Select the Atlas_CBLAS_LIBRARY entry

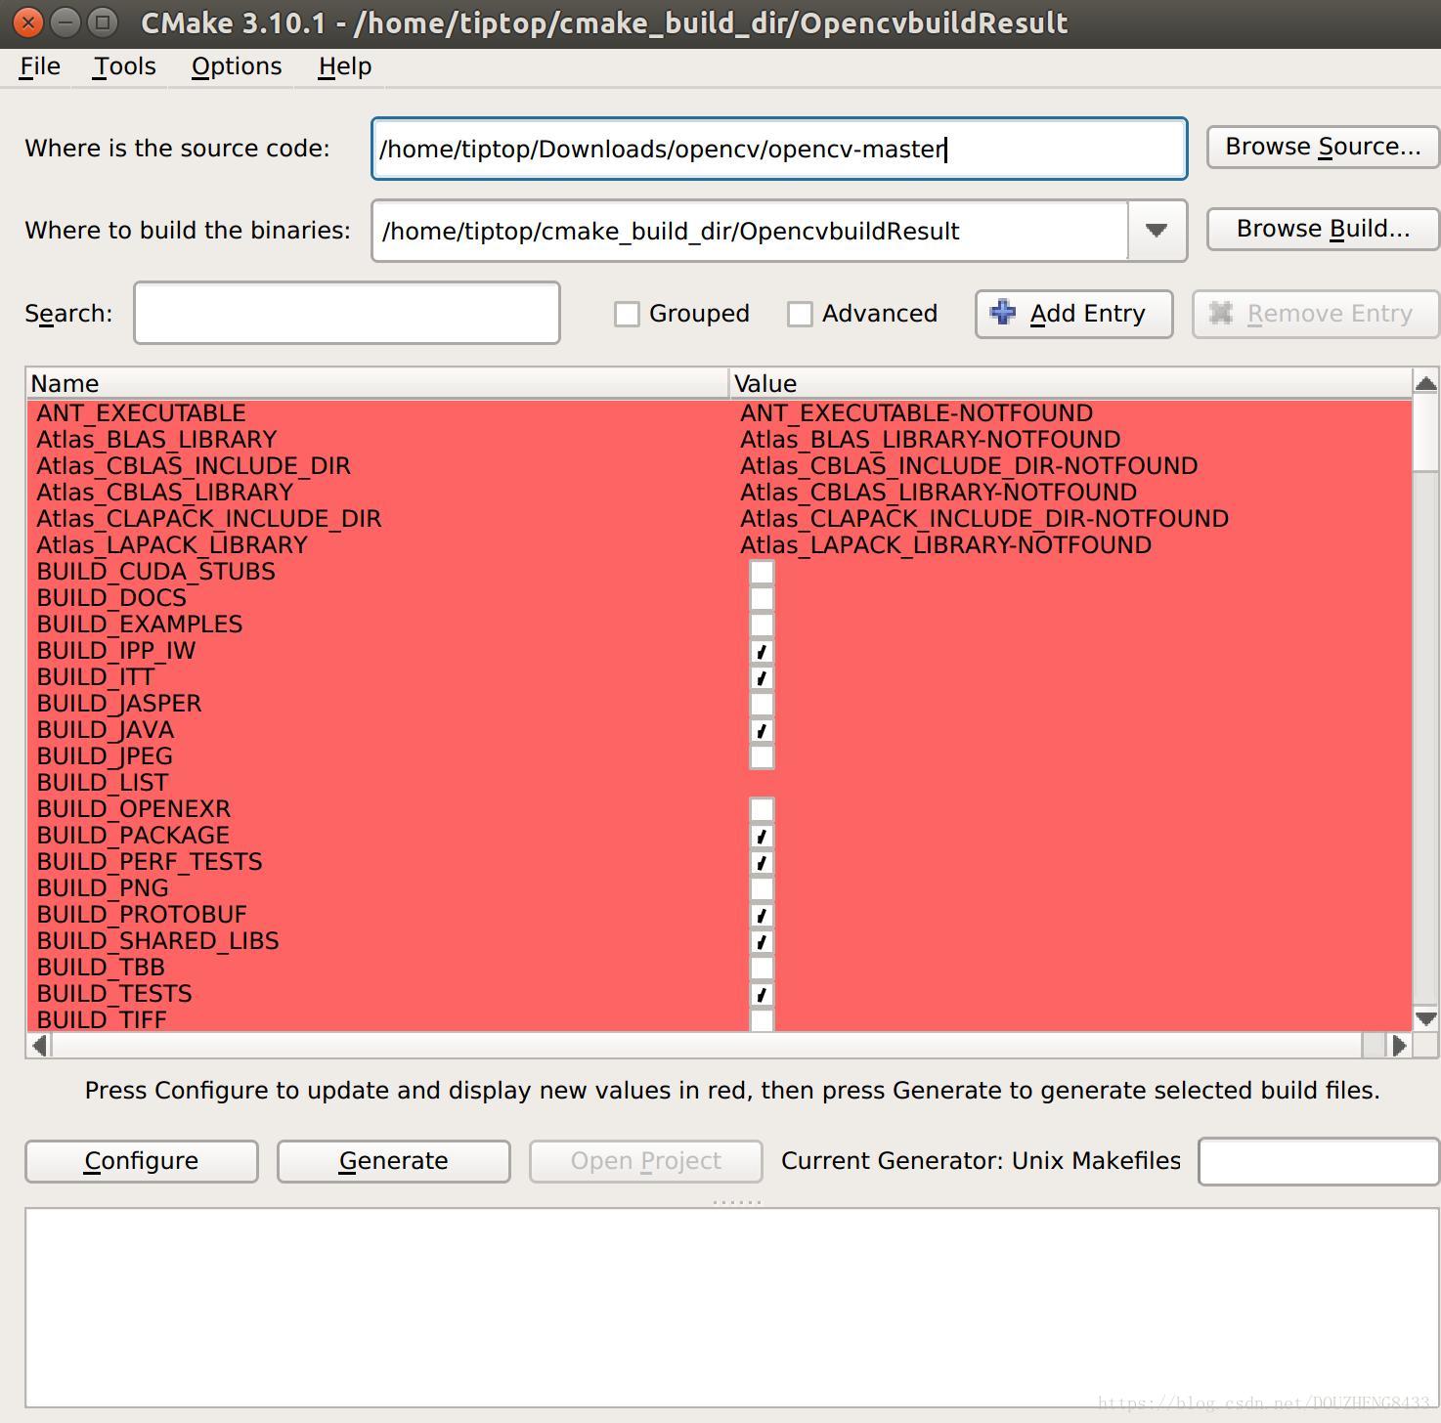[164, 493]
